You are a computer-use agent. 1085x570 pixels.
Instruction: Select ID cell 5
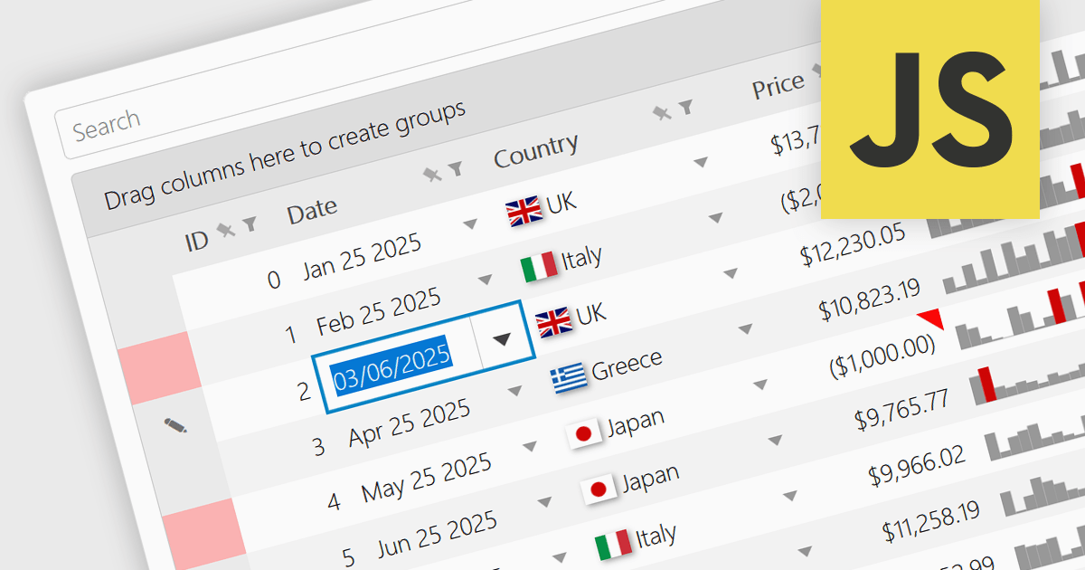(x=348, y=557)
